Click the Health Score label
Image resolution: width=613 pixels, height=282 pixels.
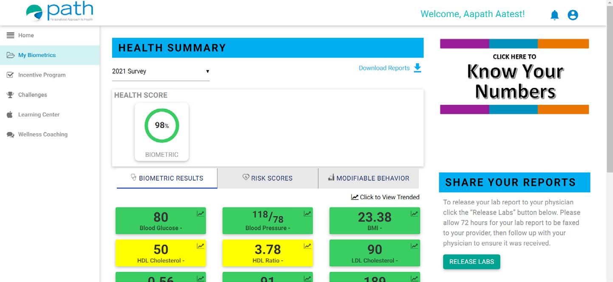tap(141, 95)
